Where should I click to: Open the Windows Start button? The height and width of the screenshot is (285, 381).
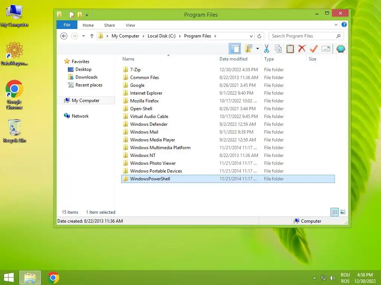9,278
